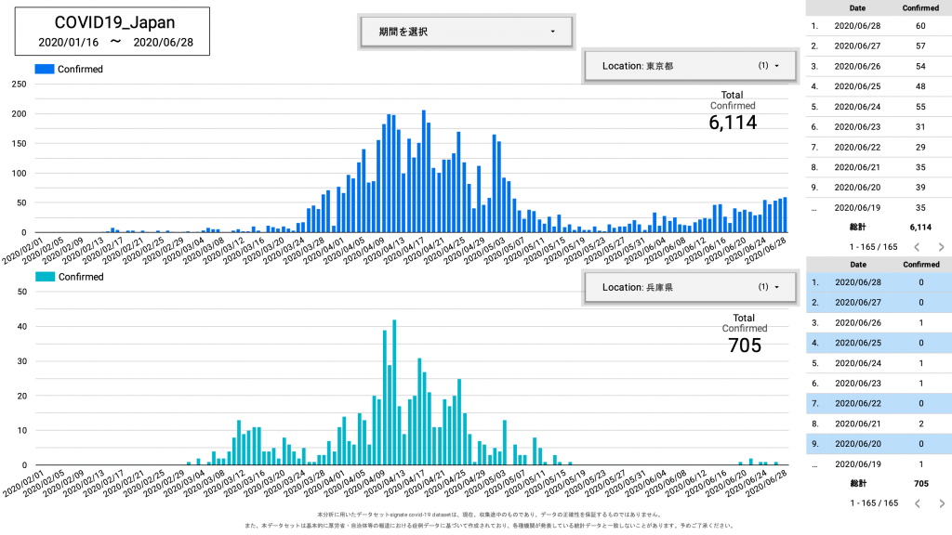Click the blue Confirmed legend swatch
The image size is (952, 535).
point(45,69)
